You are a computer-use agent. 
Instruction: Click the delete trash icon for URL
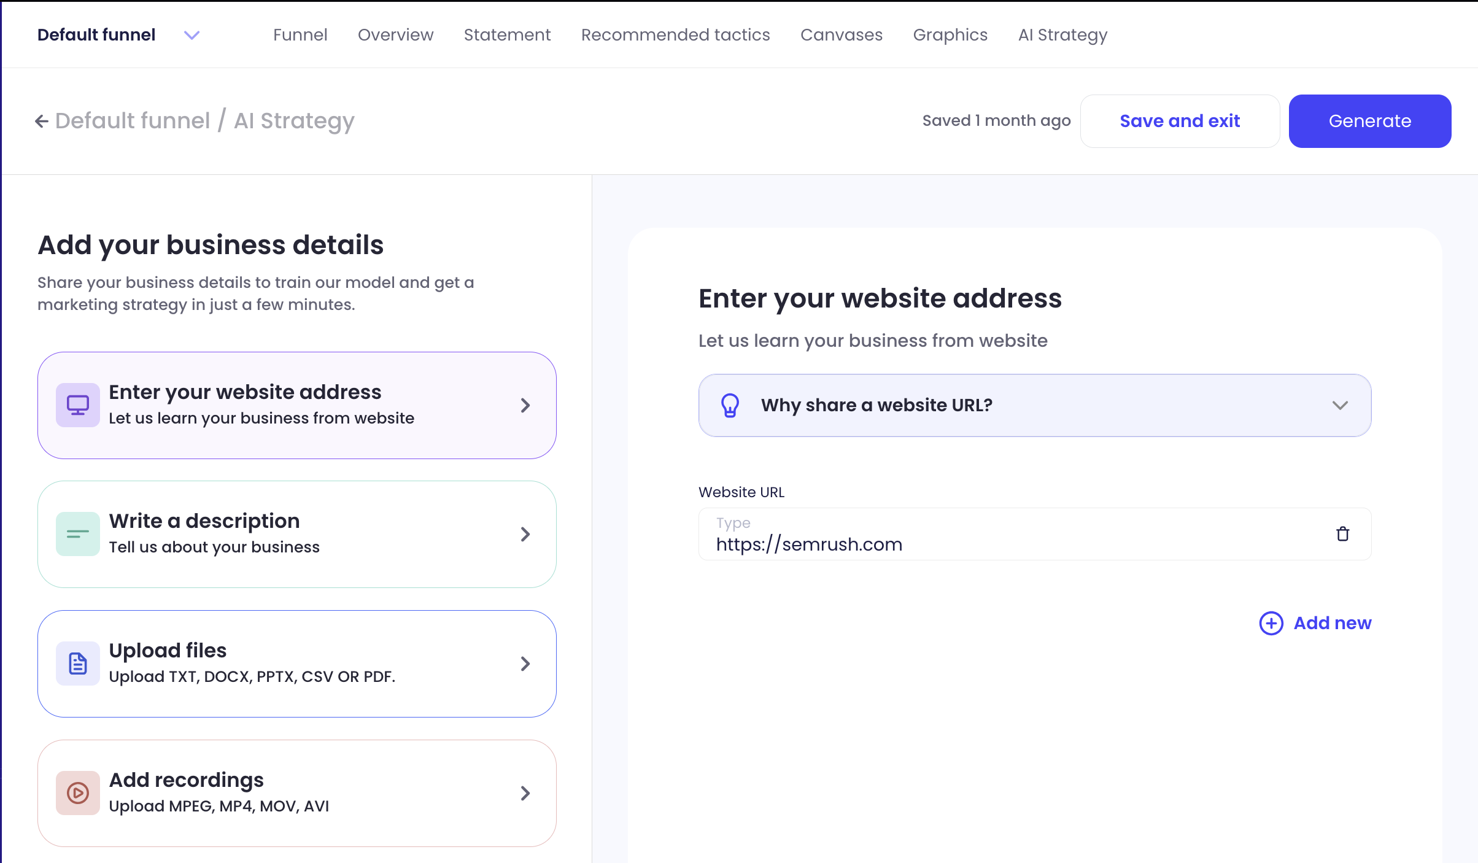(x=1344, y=533)
